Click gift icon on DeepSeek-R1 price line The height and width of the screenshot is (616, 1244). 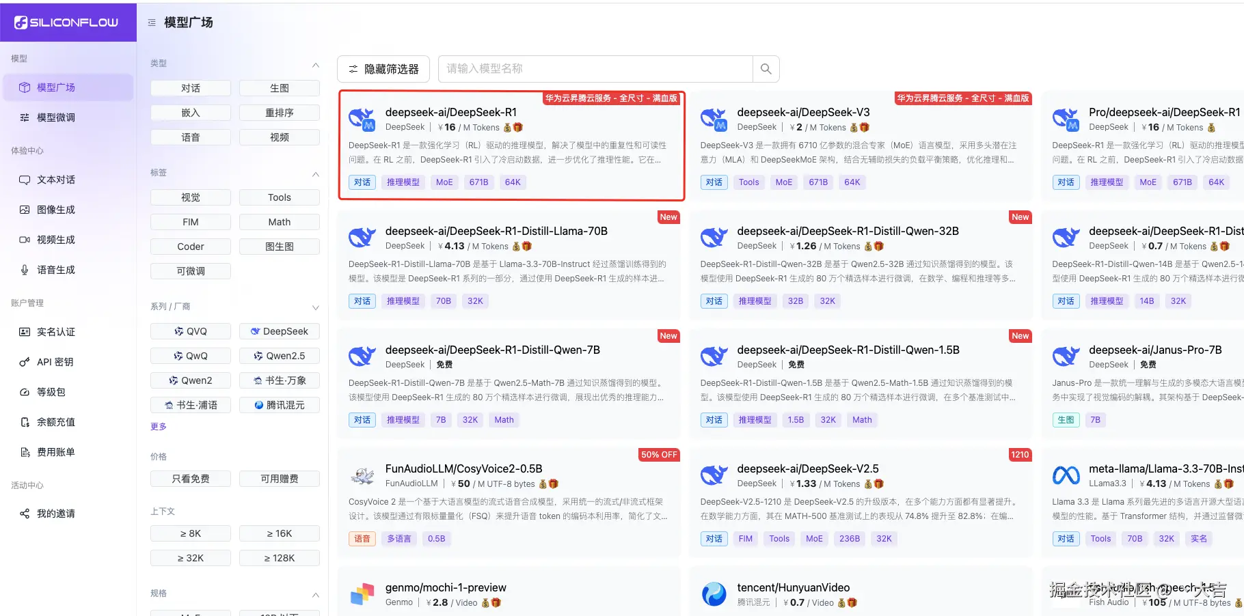tap(518, 128)
